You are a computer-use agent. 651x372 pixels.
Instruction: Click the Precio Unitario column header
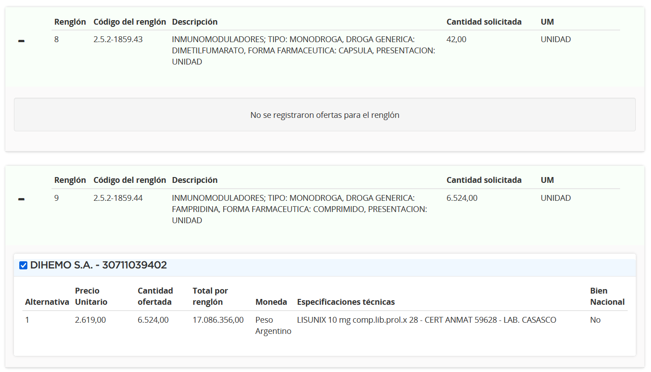(x=91, y=296)
